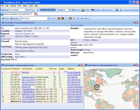
Task: Select the node tree view icon
Action: pos(82,19)
